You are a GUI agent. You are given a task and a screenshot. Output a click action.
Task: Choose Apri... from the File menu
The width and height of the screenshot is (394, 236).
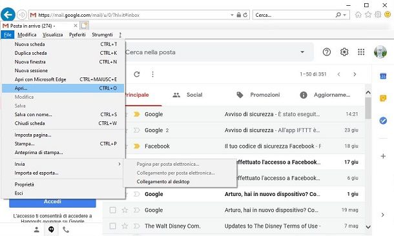point(63,88)
